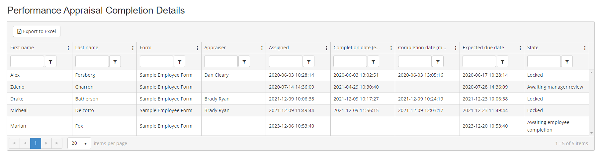Open the Last name column options menu
The width and height of the screenshot is (600, 158).
(133, 48)
